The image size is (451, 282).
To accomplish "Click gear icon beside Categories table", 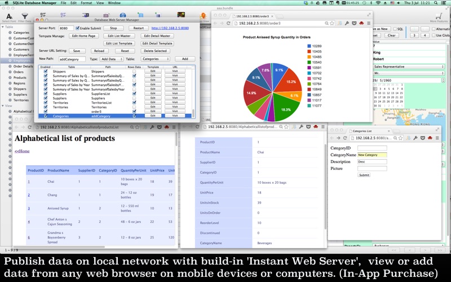I will [10, 33].
